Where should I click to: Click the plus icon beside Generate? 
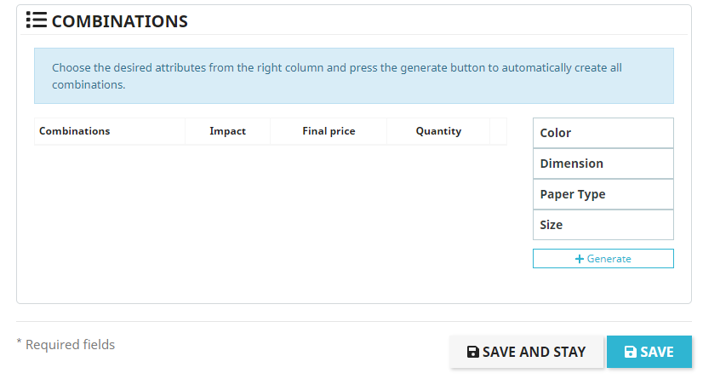tap(580, 259)
